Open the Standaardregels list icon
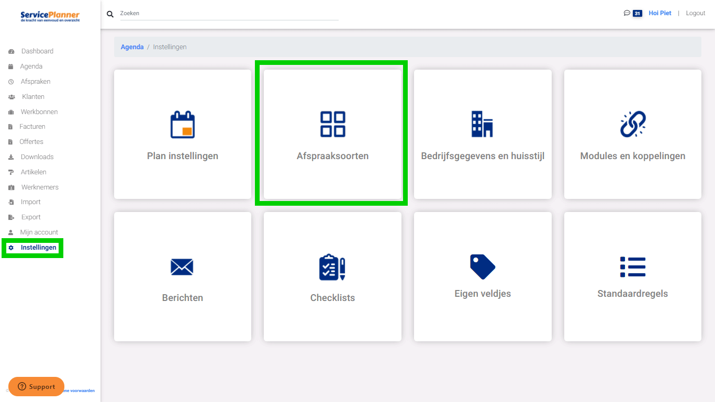This screenshot has height=402, width=715. click(x=632, y=267)
